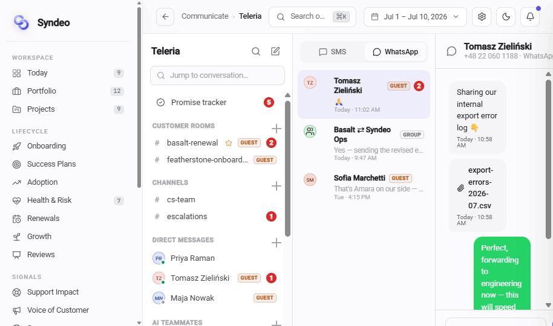Start a new direct message with plus
The height and width of the screenshot is (326, 553).
[276, 243]
